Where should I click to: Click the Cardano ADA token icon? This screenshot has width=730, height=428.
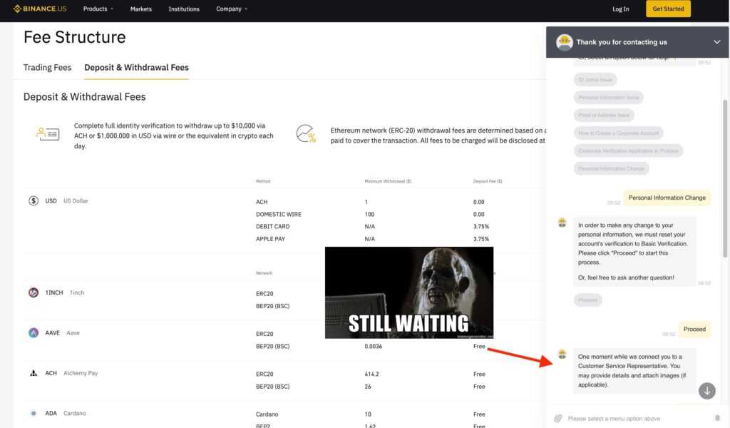(x=34, y=413)
